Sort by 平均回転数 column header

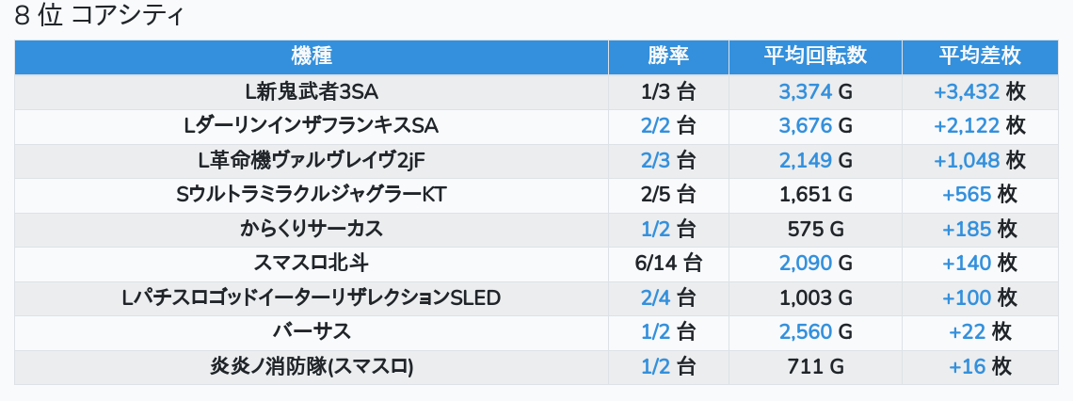tap(815, 56)
